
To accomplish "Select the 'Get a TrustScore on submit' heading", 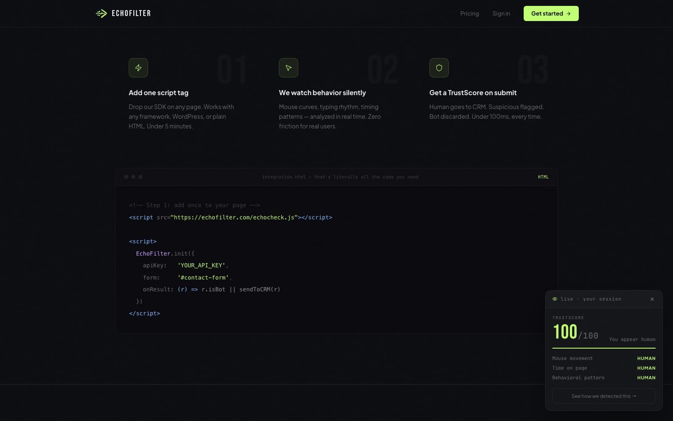I will pos(473,93).
